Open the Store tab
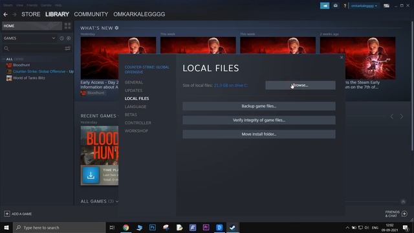 [x=31, y=14]
